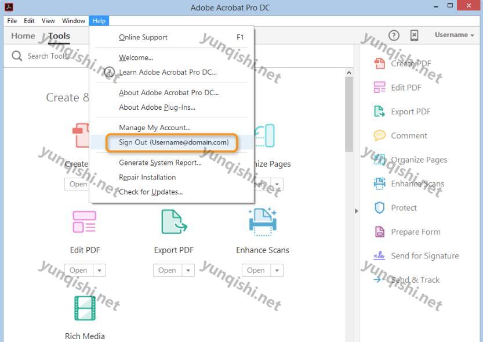
Task: Click the scroll up arrow of tools list
Action: [349, 73]
